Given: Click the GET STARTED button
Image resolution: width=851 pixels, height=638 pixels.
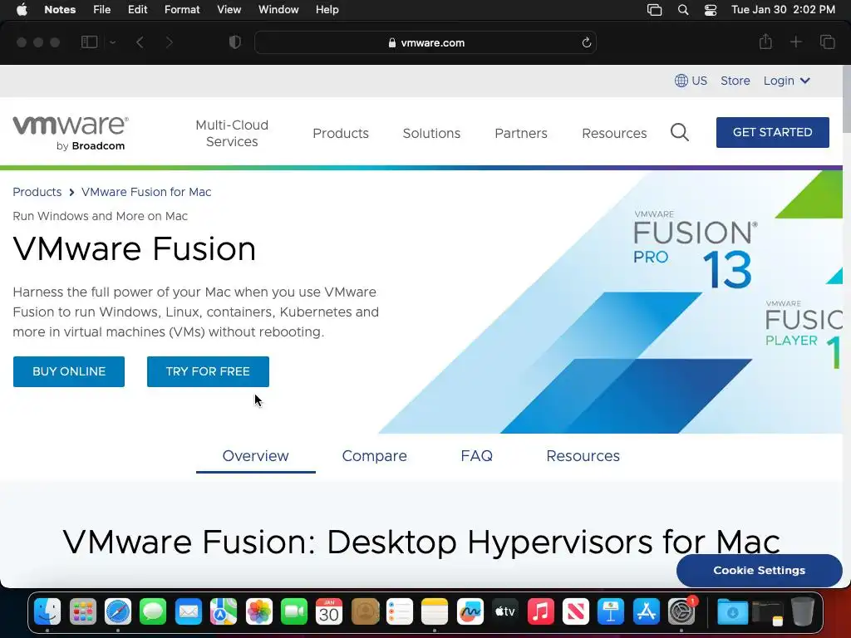Looking at the screenshot, I should (x=772, y=132).
